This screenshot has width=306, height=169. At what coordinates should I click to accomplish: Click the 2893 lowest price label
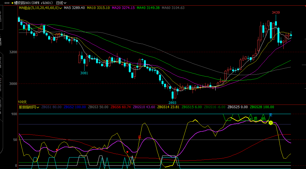point(172,103)
